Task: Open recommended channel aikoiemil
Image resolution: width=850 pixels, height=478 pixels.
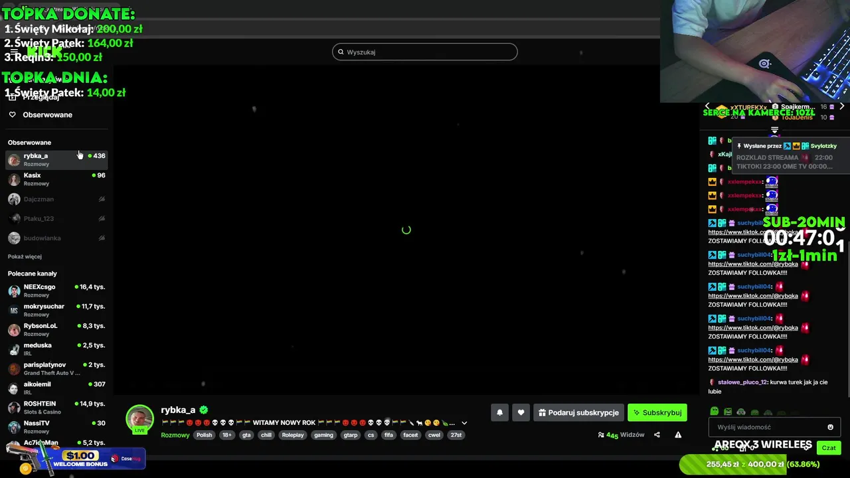Action: [x=56, y=388]
